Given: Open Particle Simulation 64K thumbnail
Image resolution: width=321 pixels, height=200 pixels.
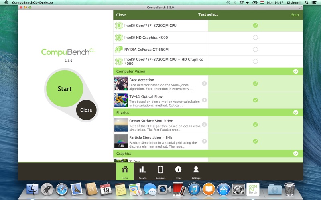Looking at the screenshot, I should pos(121,141).
